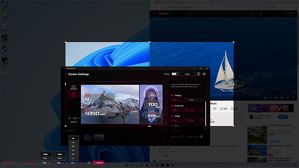Open Steam desktop shortcut
This screenshot has height=168, width=299.
point(4,50)
